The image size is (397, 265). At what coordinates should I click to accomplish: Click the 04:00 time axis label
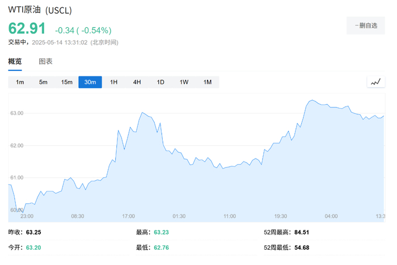coord(331,216)
